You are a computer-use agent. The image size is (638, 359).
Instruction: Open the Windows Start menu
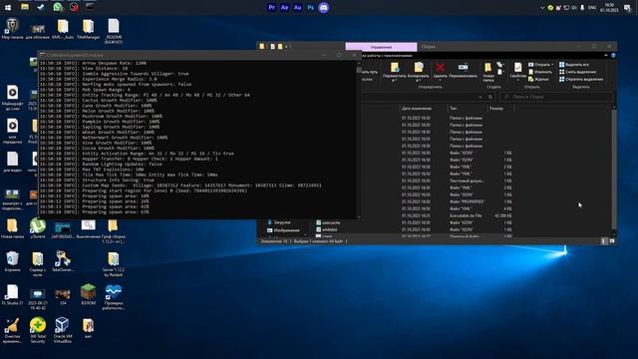point(8,7)
